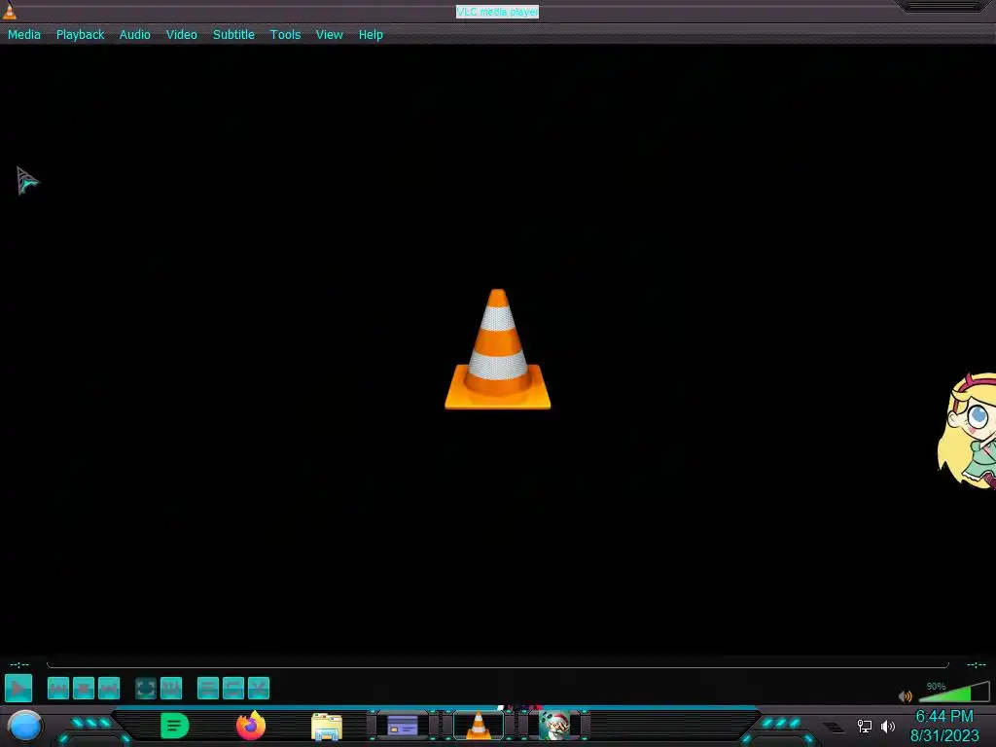Open the Help menu
Viewport: 996px width, 747px height.
(371, 35)
